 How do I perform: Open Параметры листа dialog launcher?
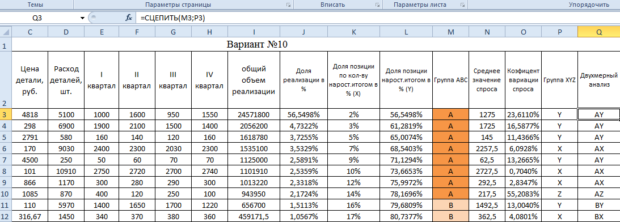[462, 5]
